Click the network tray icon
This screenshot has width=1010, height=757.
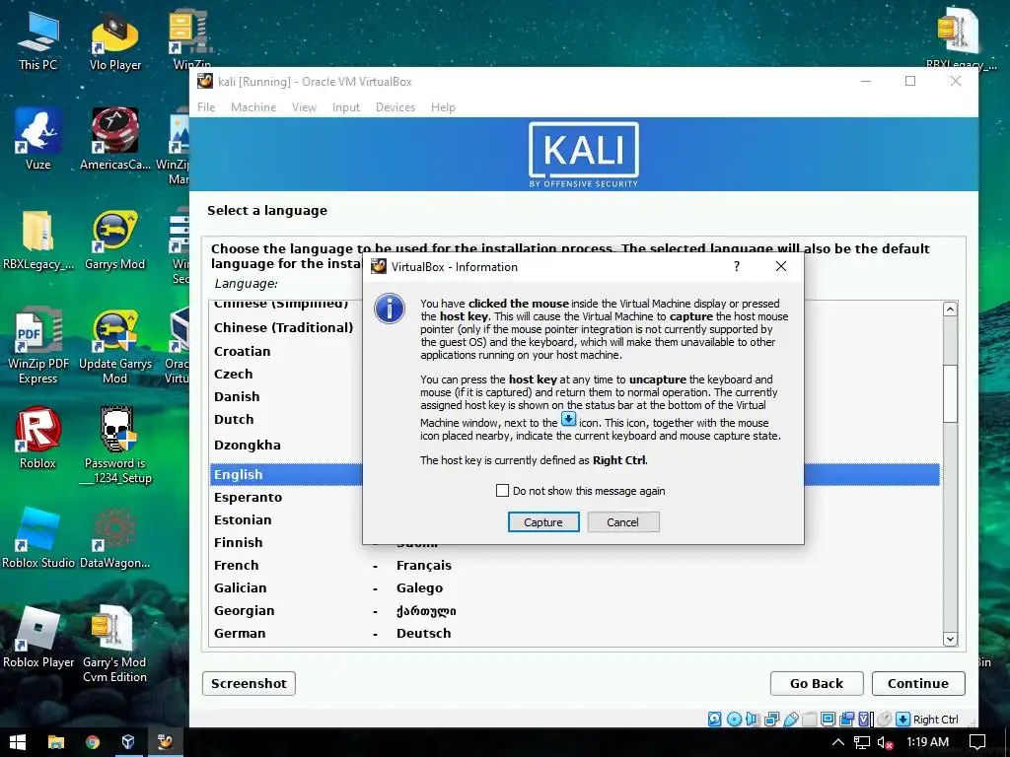pos(862,743)
